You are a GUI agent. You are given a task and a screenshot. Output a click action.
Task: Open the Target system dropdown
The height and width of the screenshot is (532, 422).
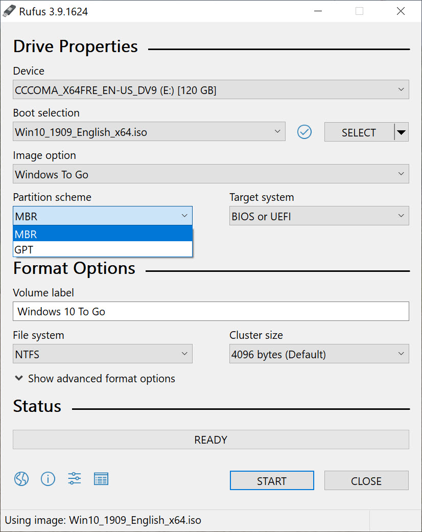pos(319,216)
